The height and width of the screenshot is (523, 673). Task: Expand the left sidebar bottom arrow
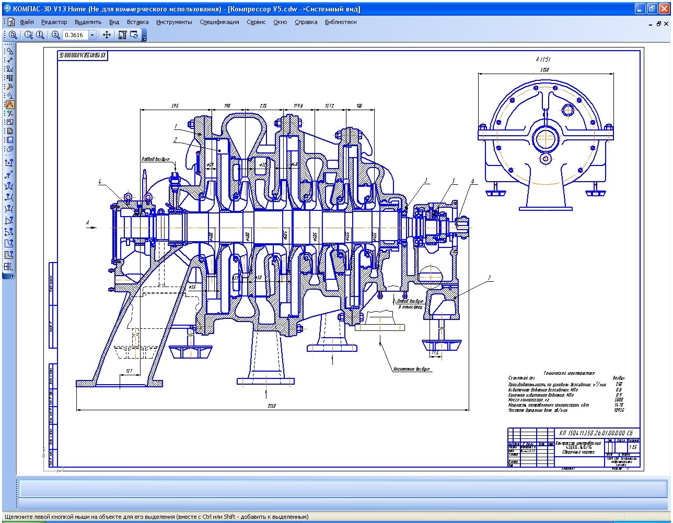[13, 276]
